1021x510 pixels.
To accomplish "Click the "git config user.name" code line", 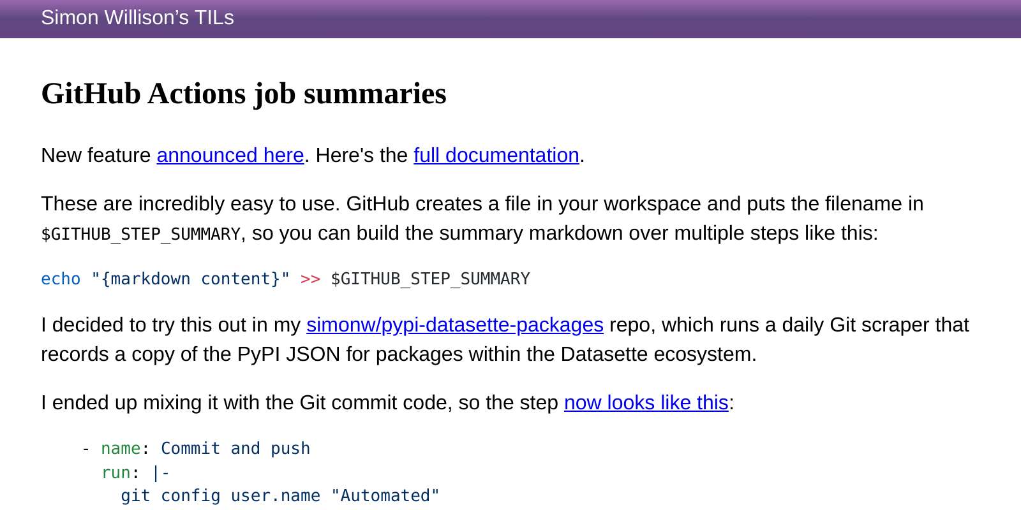I will click(x=279, y=495).
